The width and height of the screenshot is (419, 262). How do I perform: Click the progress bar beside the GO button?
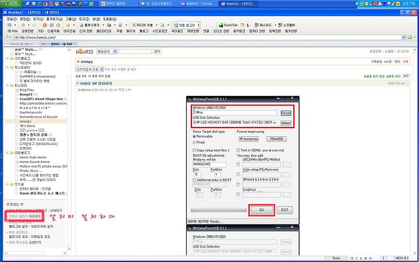(x=219, y=210)
